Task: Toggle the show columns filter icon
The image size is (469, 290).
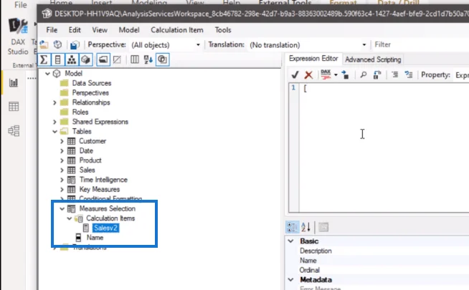Action: tap(57, 59)
